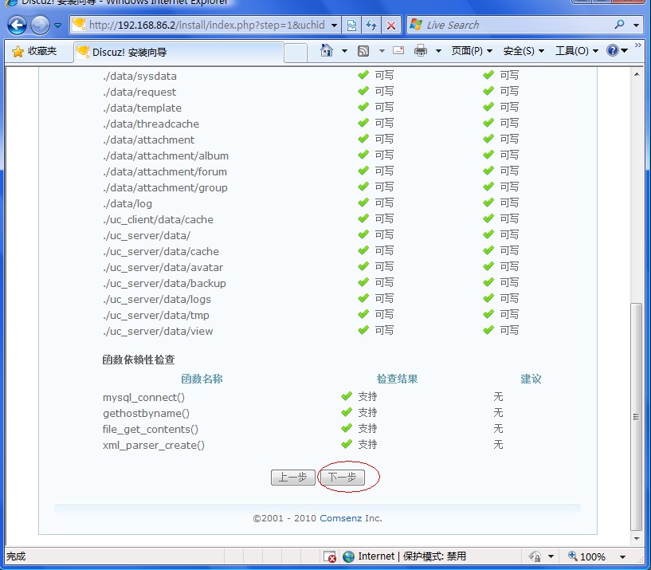The width and height of the screenshot is (651, 570).
Task: Click the popup blocker status icon
Action: click(x=330, y=556)
